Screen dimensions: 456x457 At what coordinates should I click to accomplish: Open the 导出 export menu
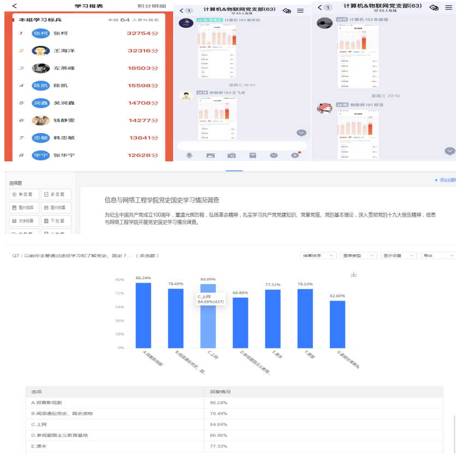[x=437, y=255]
